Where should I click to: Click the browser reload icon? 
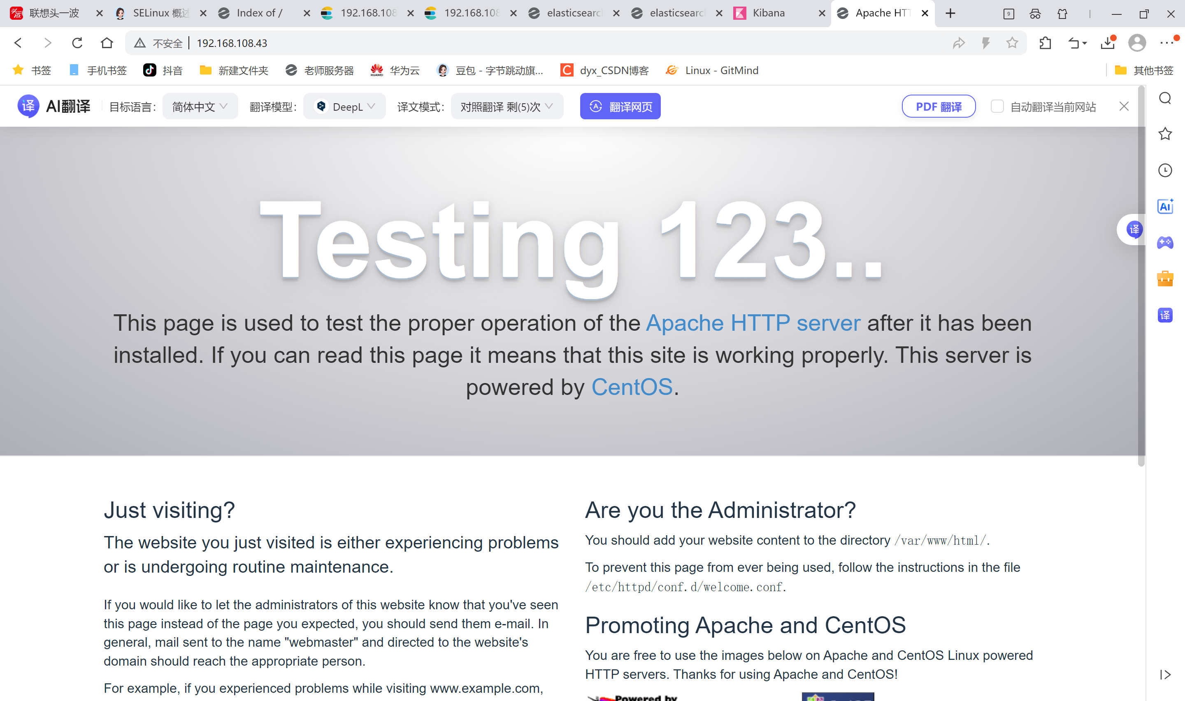pos(77,43)
